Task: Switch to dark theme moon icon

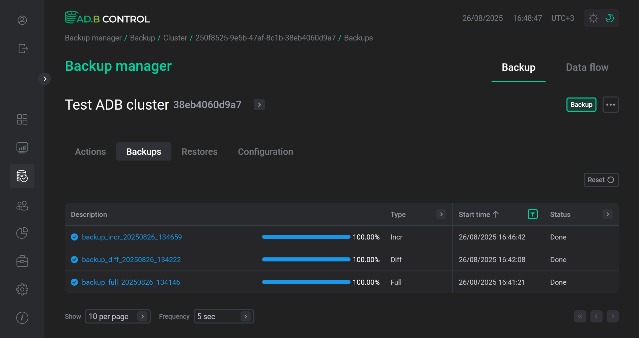Action: click(610, 18)
